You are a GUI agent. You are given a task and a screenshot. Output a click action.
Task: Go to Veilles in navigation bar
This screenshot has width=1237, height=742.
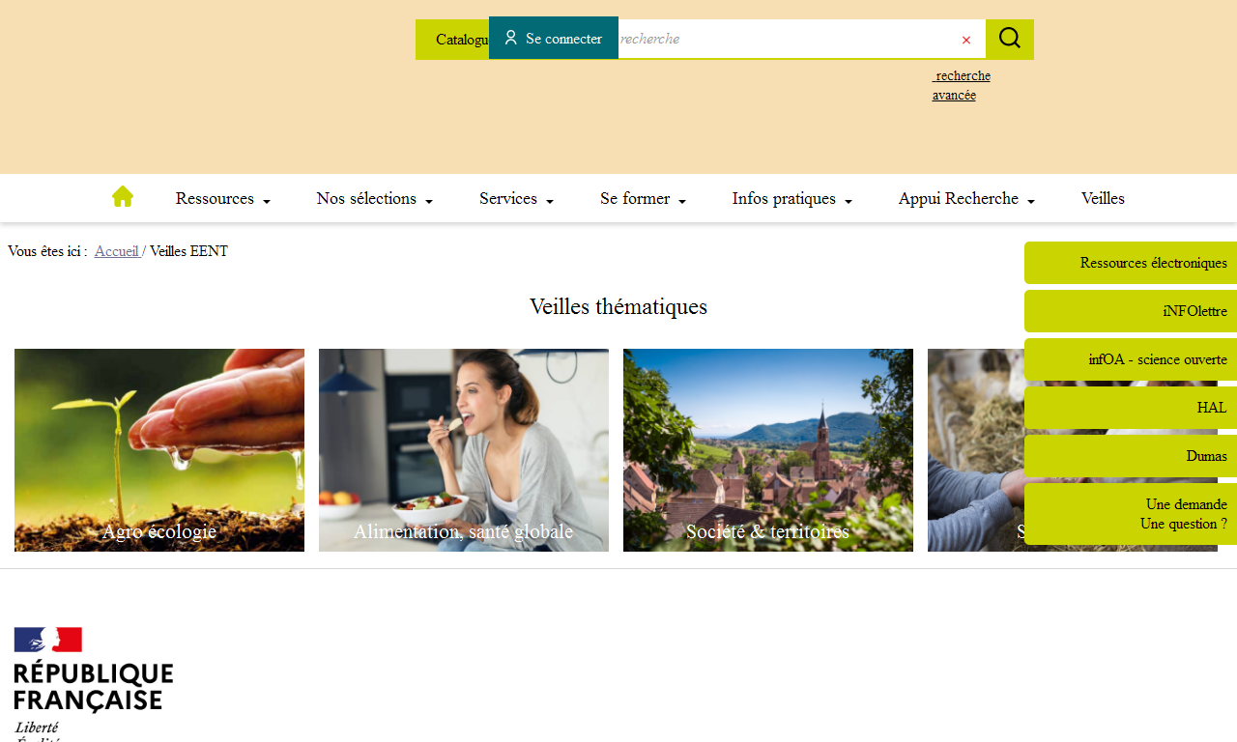(x=1103, y=198)
